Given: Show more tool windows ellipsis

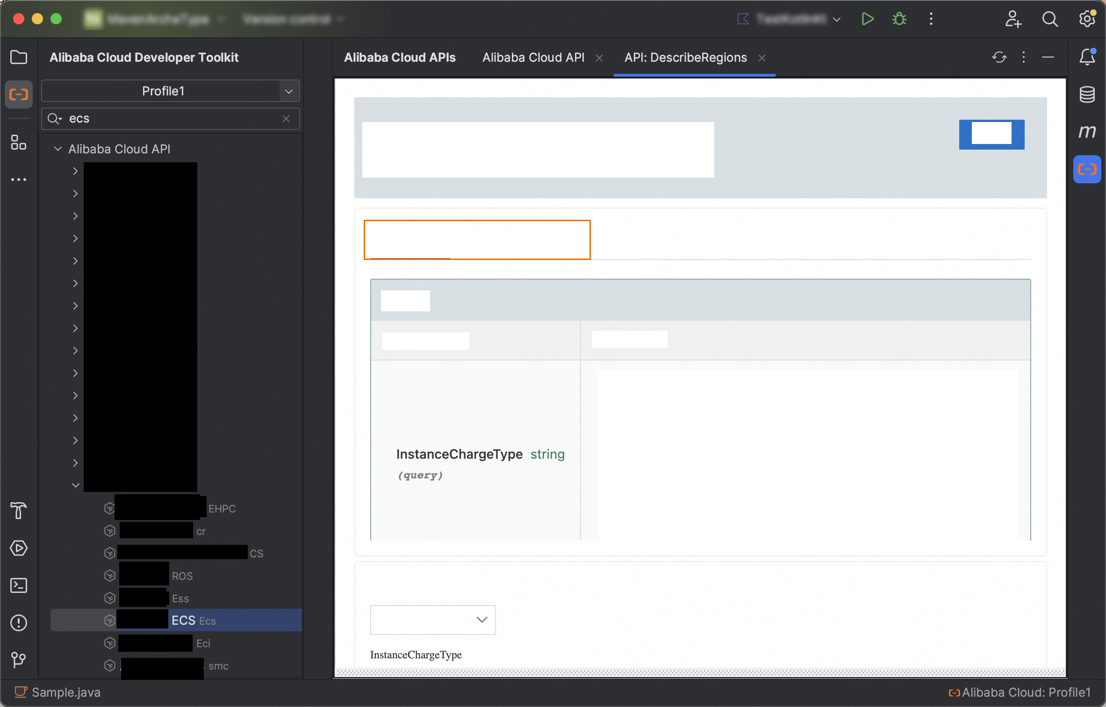Looking at the screenshot, I should 19,180.
